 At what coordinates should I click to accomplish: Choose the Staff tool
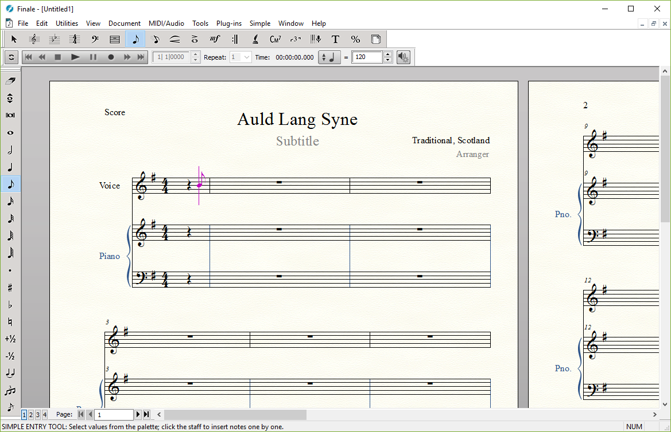pyautogui.click(x=34, y=40)
